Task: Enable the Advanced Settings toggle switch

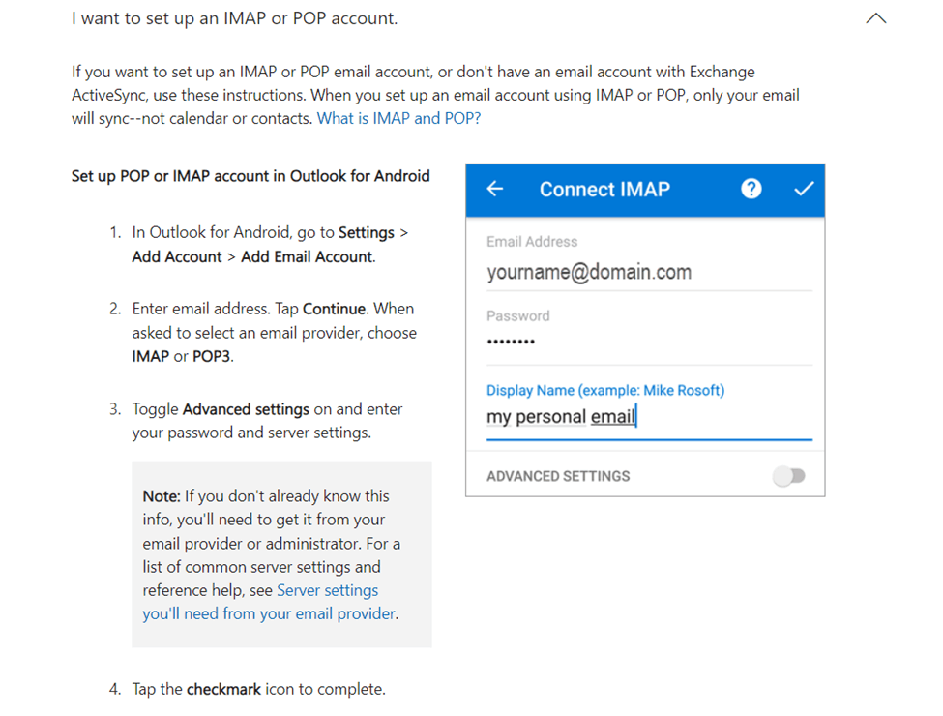Action: coord(789,476)
